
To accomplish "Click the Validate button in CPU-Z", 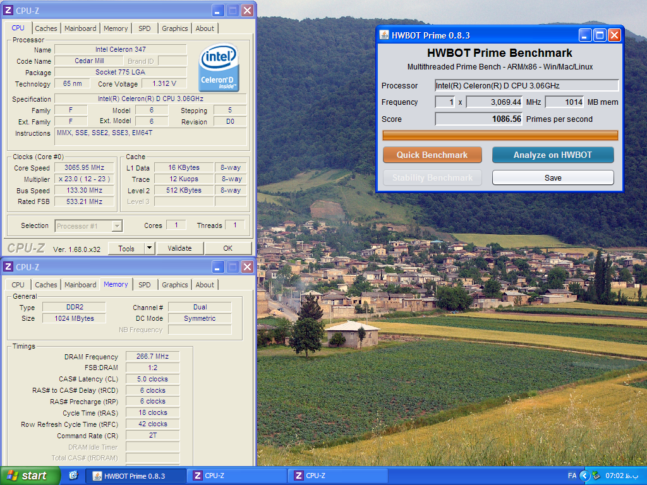I will (x=179, y=248).
